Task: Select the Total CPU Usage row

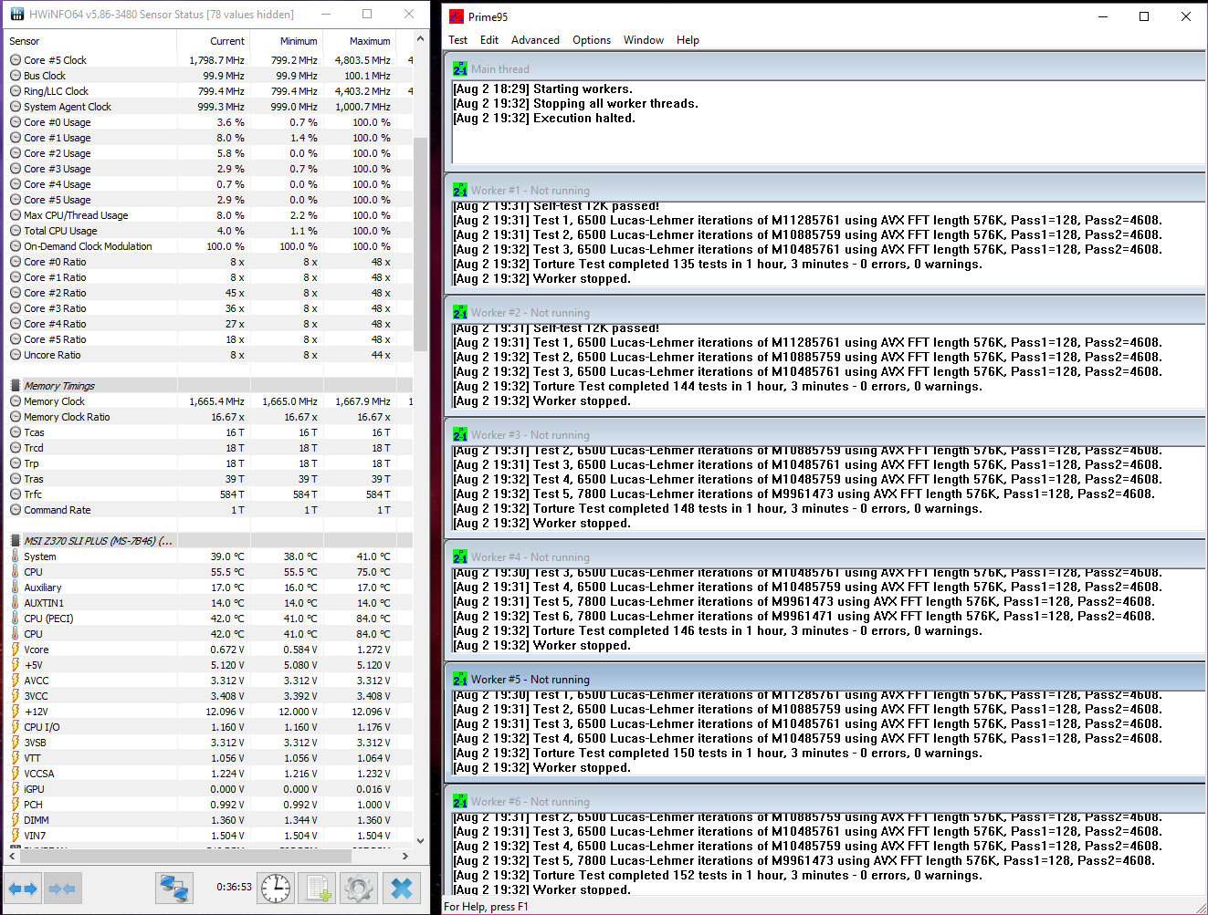Action: click(209, 231)
